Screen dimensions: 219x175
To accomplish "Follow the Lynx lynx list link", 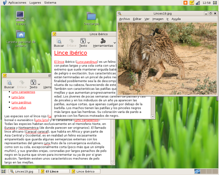I will (x=18, y=97).
